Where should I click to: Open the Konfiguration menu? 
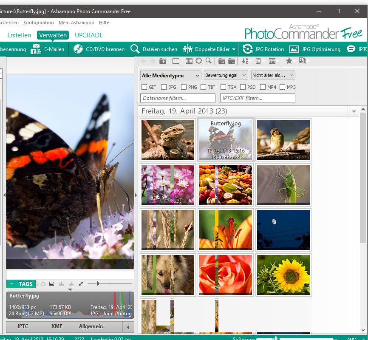(x=39, y=23)
